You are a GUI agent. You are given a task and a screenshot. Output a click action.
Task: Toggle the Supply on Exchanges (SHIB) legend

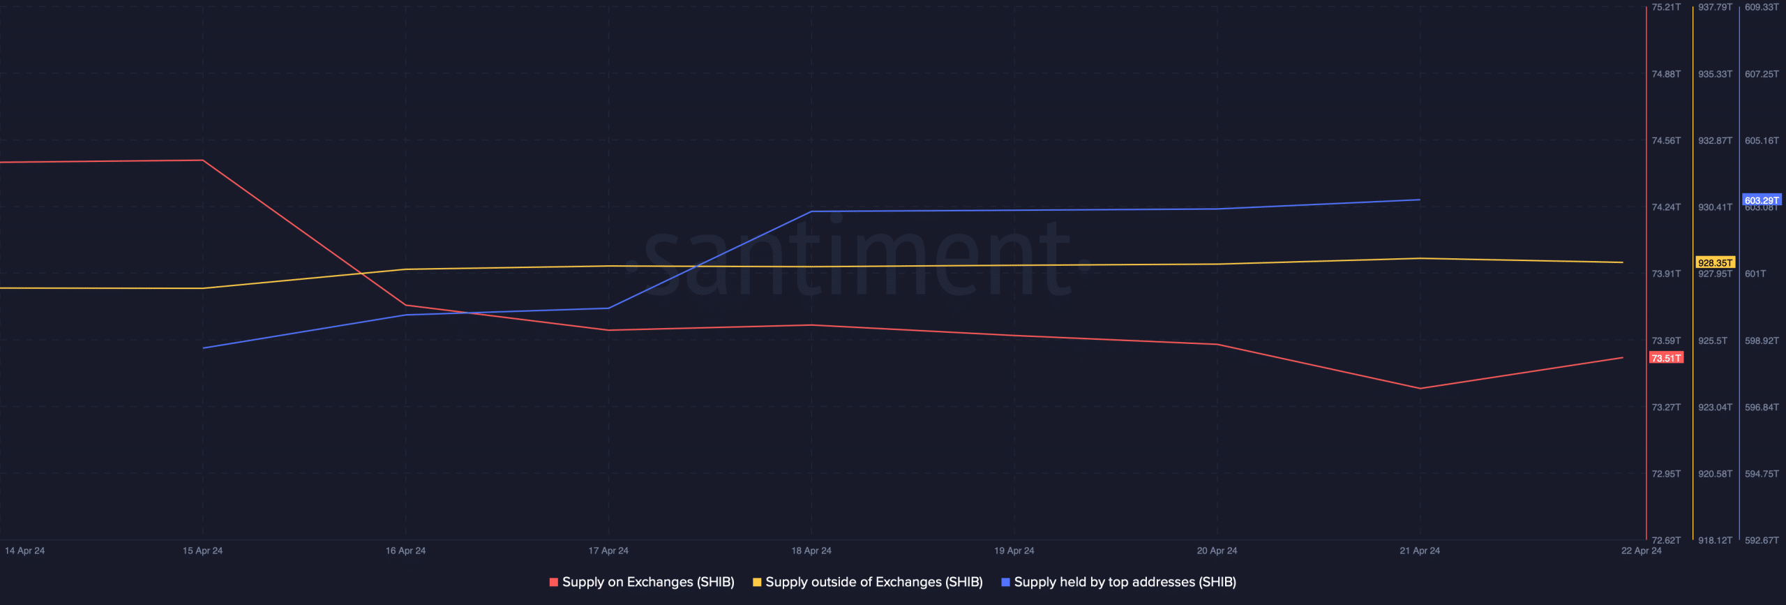(x=642, y=582)
